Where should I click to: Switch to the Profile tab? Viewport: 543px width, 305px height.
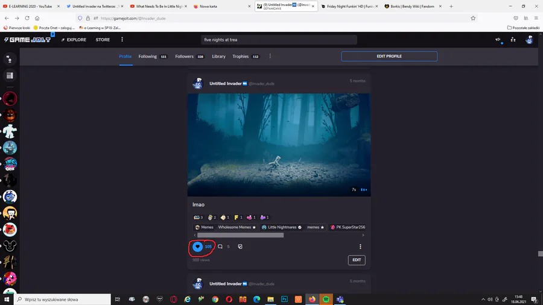pyautogui.click(x=125, y=57)
